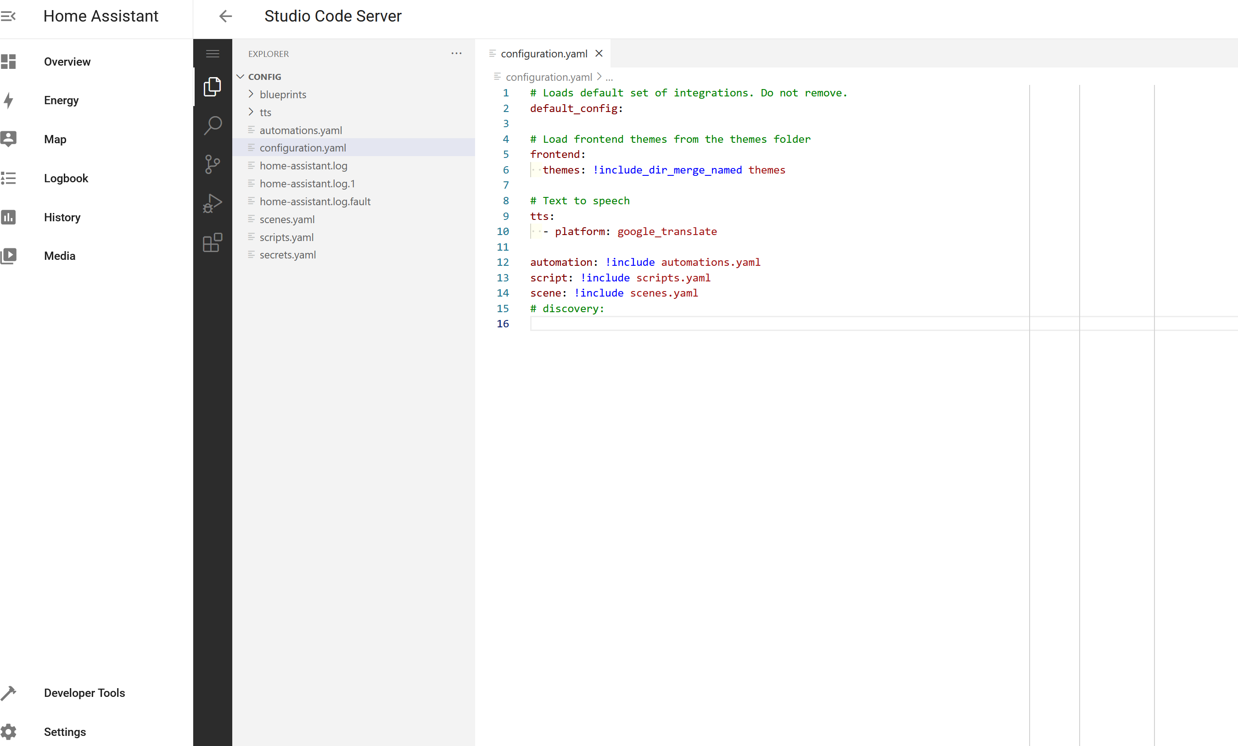This screenshot has height=746, width=1238.
Task: Select the History icon in the sidebar
Action: pos(9,217)
